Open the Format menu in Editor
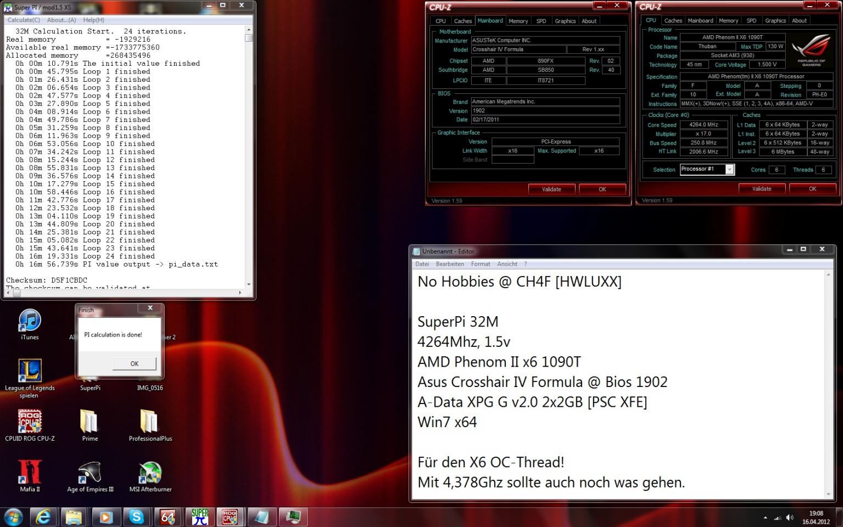Screen dimensions: 843x527 coord(481,264)
